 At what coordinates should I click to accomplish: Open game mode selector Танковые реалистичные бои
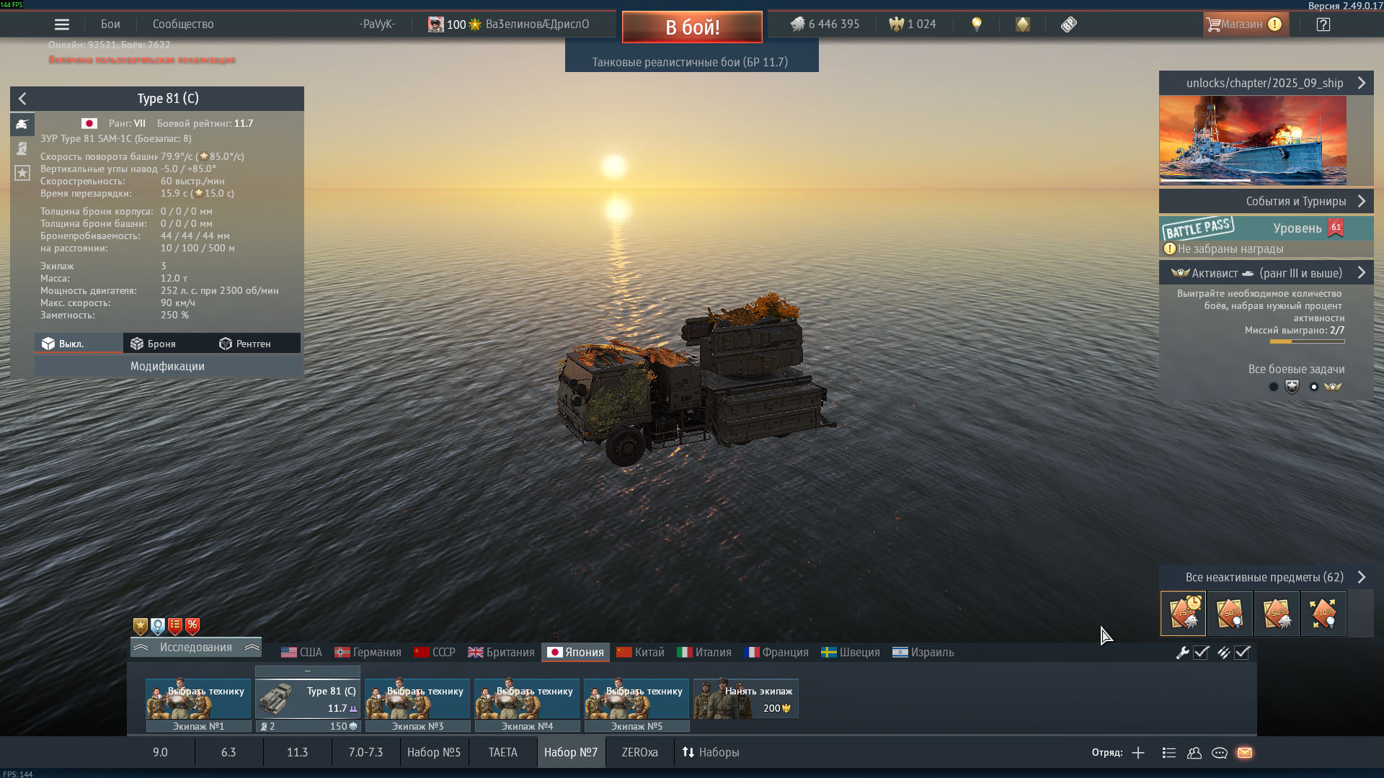(x=691, y=62)
